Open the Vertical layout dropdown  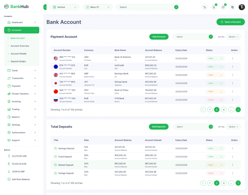(x=65, y=7)
